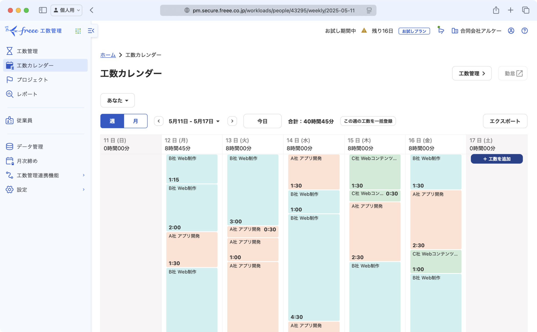Image resolution: width=537 pixels, height=332 pixels.
Task: Click the ID badge icon for 従業員
Action: click(9, 120)
